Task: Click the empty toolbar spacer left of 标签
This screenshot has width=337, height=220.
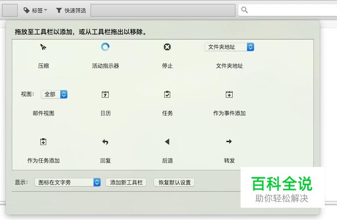Action: click(10, 10)
